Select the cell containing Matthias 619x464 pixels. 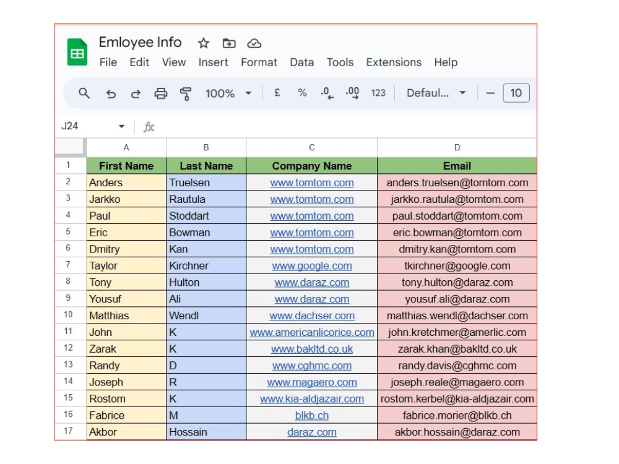tap(126, 316)
